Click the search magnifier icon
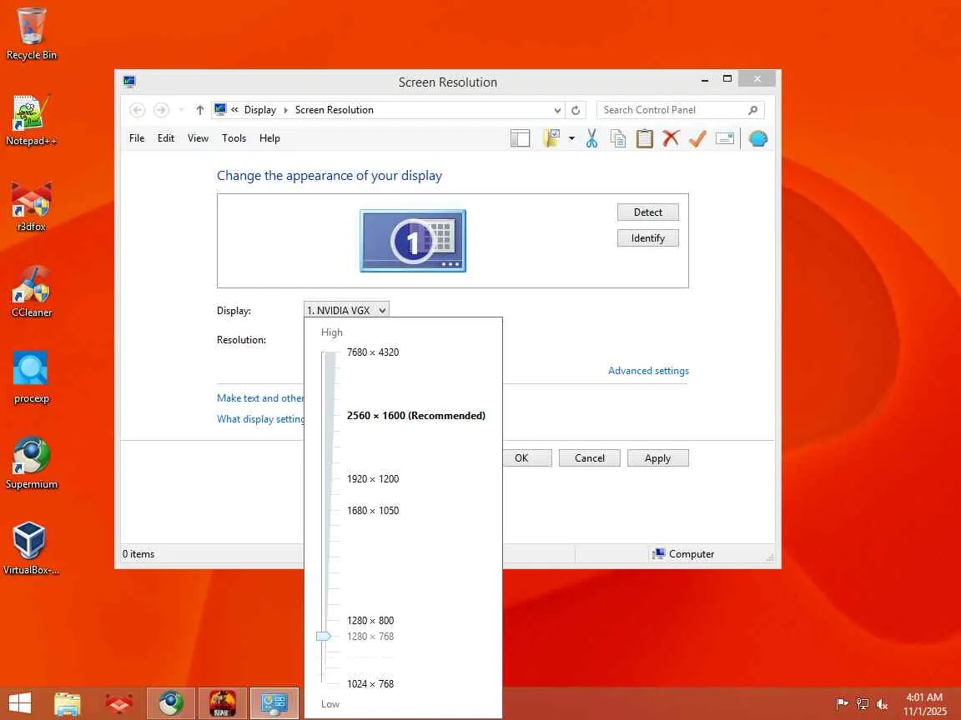This screenshot has width=961, height=720. pyautogui.click(x=753, y=110)
